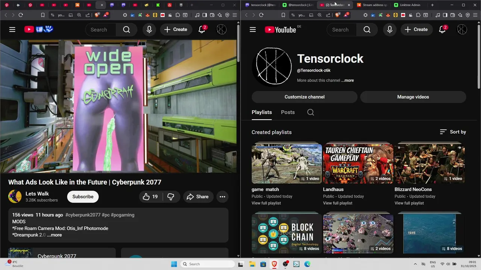Click the search magnifier button in the Tensorclock window
This screenshot has height=270, width=481.
[x=367, y=30]
